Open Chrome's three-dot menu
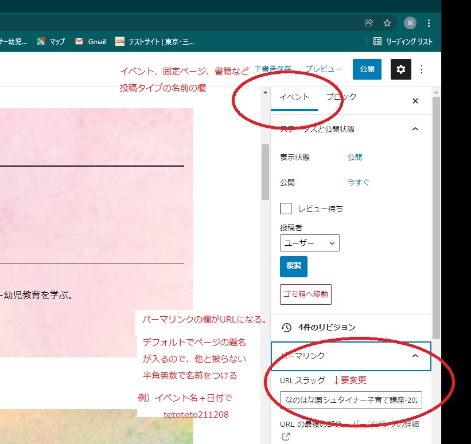This screenshot has width=471, height=444. pos(429,23)
